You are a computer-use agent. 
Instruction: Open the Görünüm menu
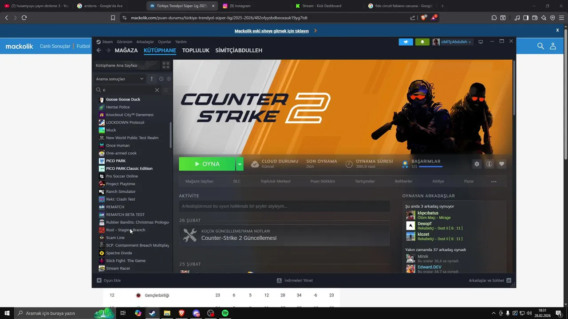tap(124, 42)
